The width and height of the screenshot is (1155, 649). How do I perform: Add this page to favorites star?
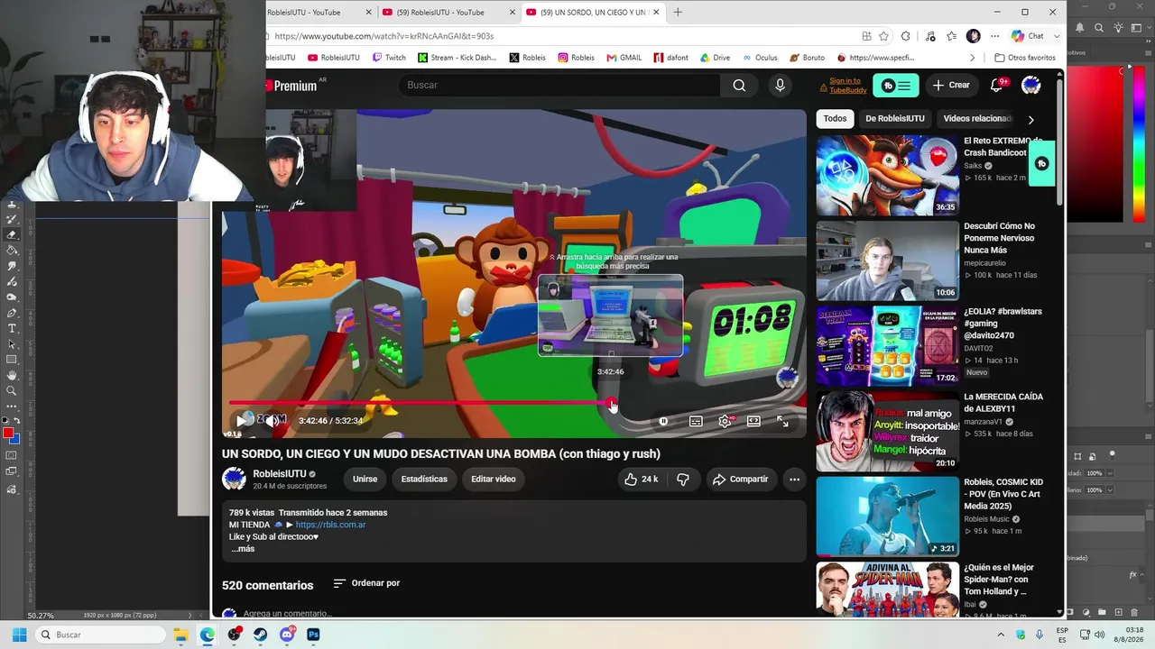tap(883, 36)
